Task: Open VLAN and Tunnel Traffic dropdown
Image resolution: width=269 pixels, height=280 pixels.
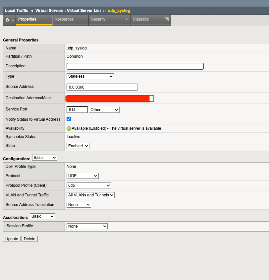Action: point(90,195)
